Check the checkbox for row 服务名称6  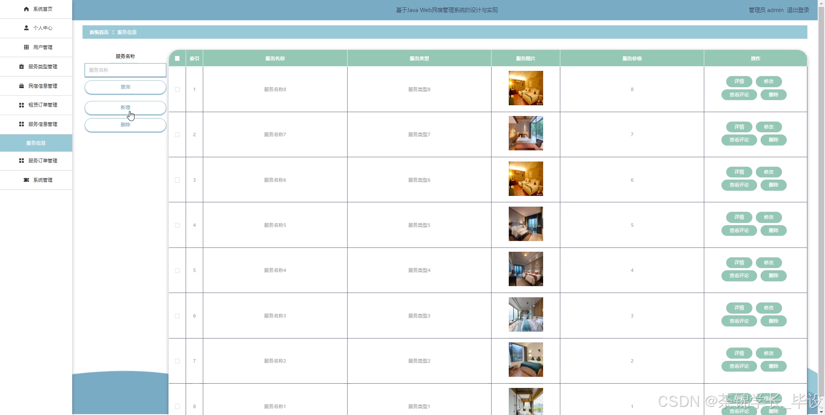(x=177, y=180)
